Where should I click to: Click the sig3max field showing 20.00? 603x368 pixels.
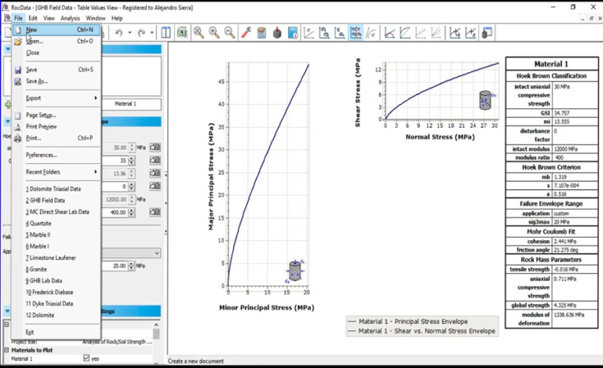pyautogui.click(x=115, y=266)
